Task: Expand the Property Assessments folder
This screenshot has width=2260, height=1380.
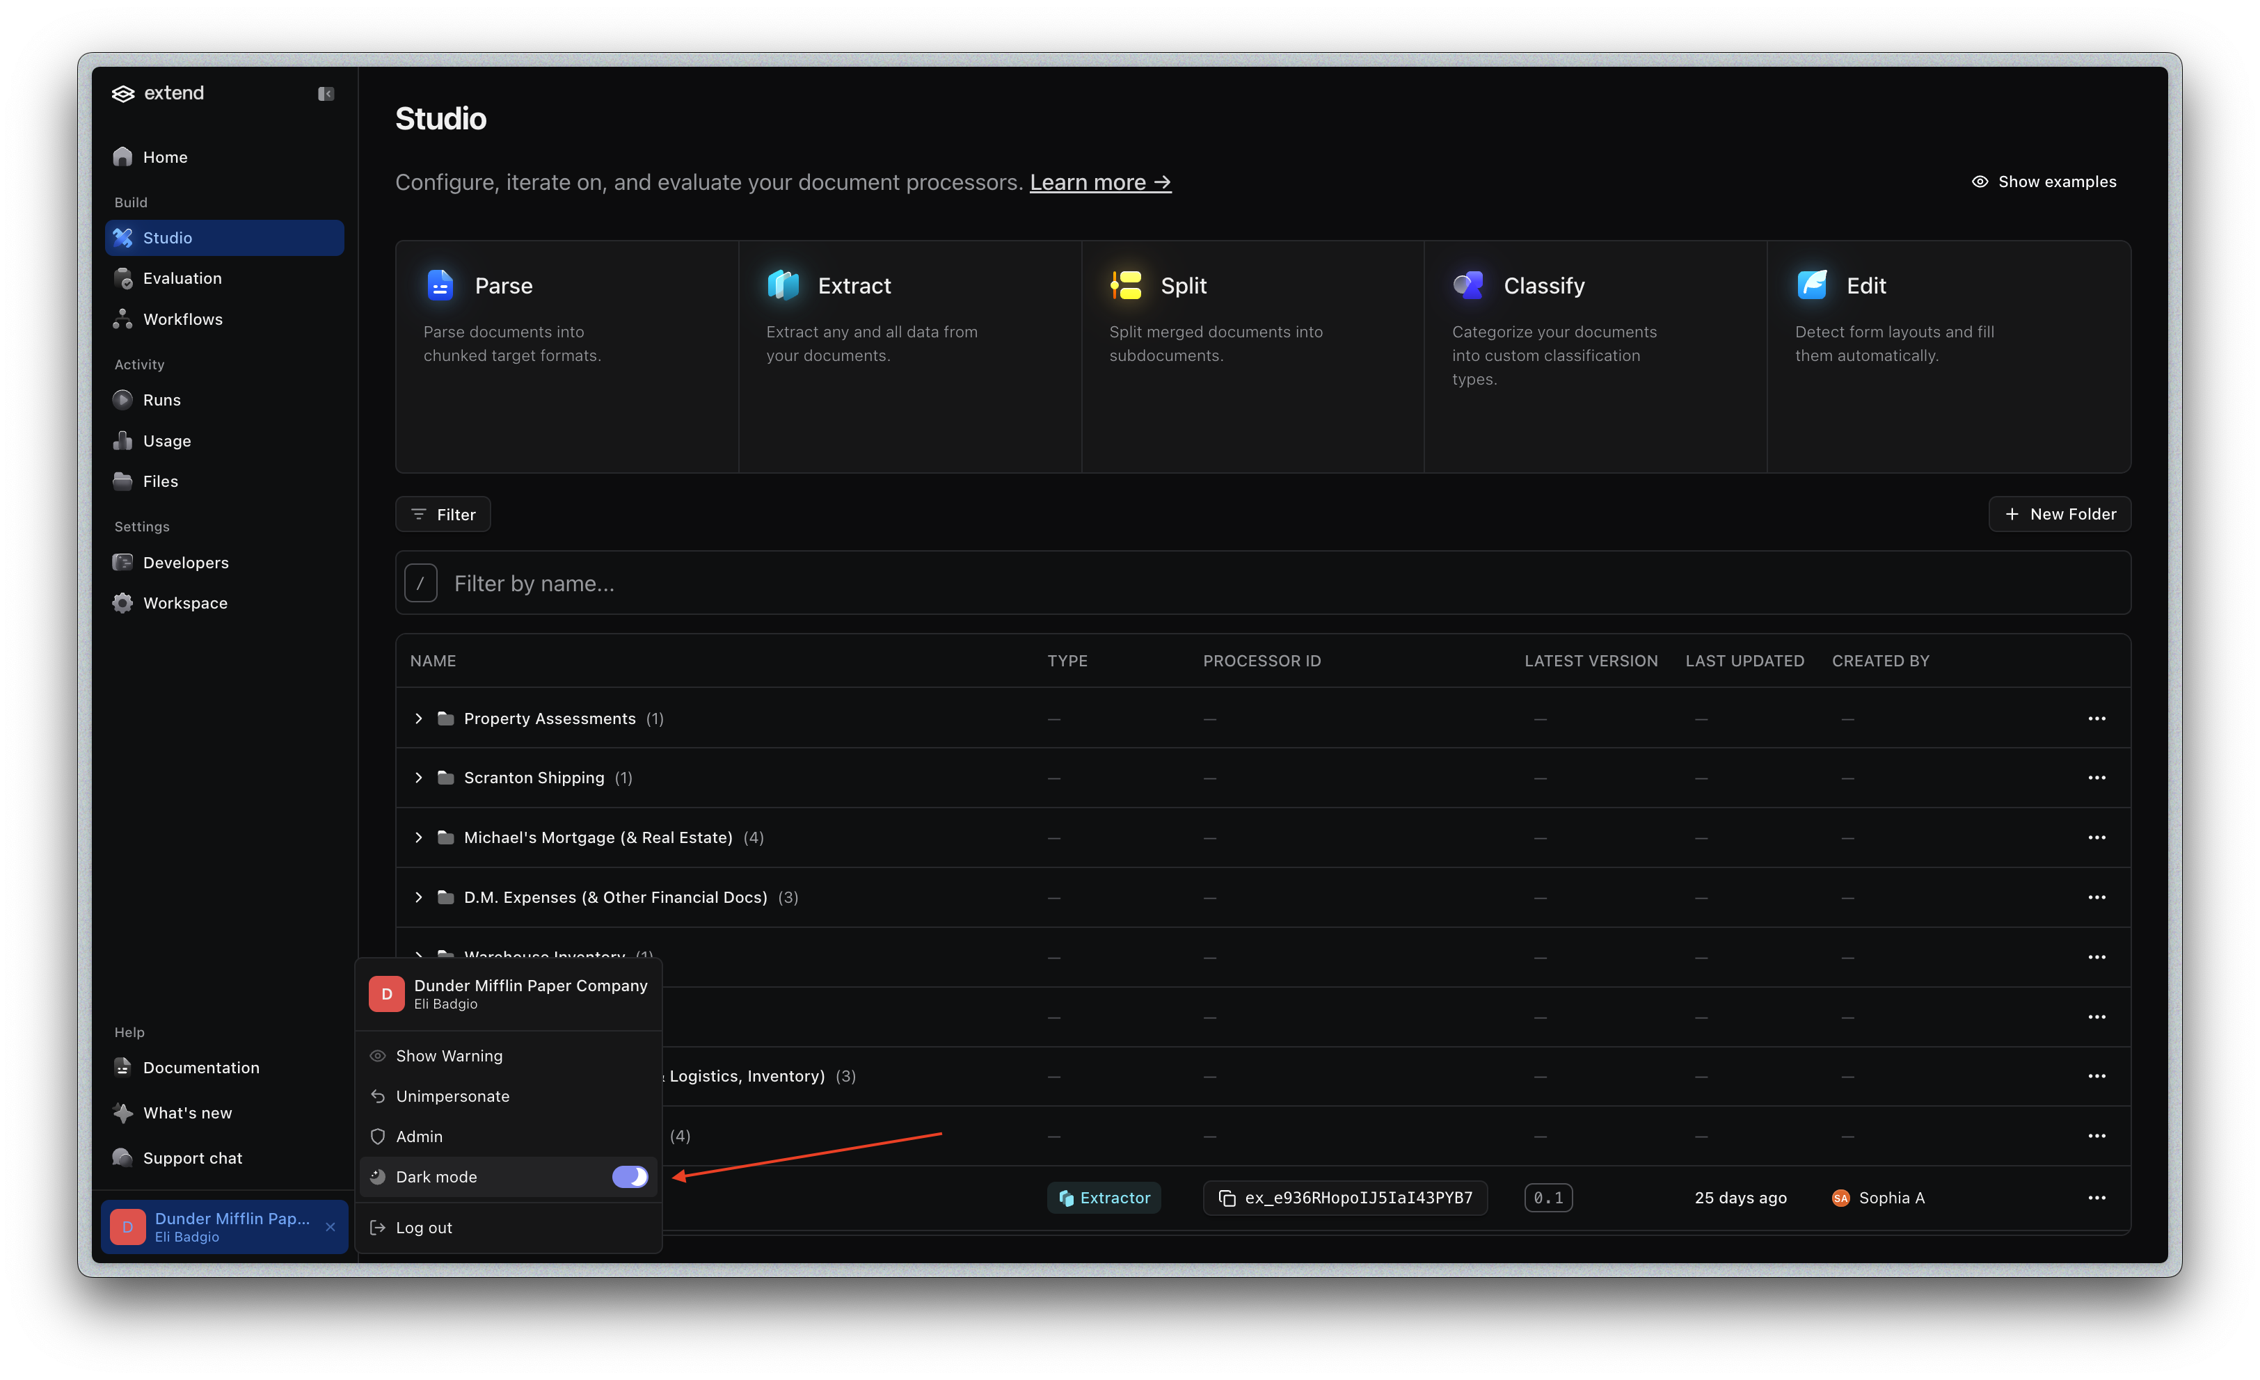Action: pyautogui.click(x=419, y=719)
